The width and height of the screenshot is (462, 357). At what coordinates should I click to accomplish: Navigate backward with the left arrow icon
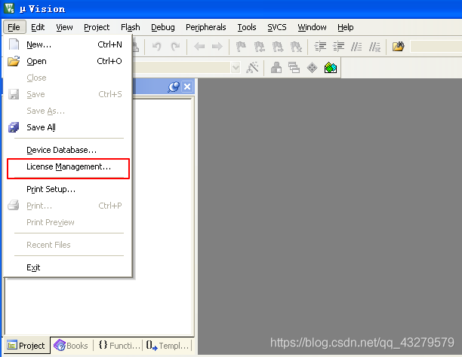[x=199, y=47]
